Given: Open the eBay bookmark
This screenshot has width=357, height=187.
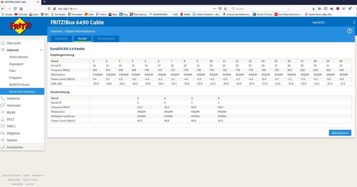Looking at the screenshot, I should pos(113,14).
